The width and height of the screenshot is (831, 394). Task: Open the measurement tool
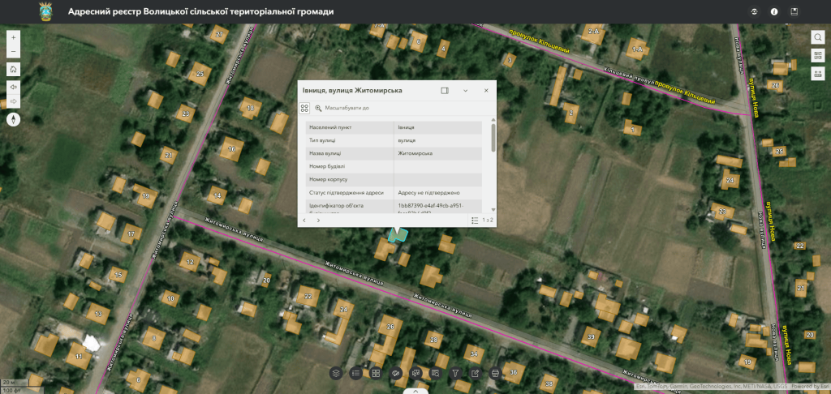[817, 74]
